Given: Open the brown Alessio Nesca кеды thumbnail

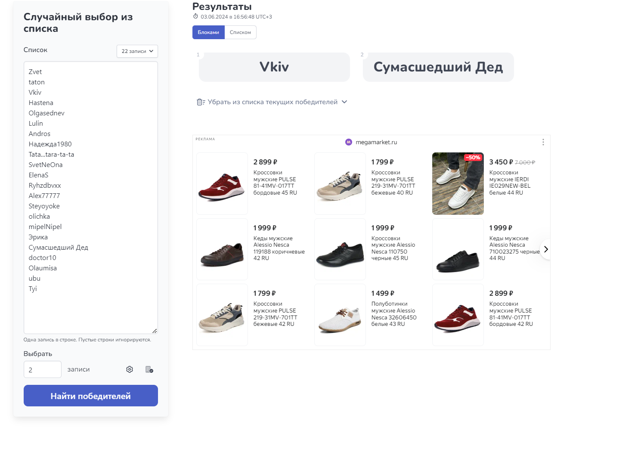Looking at the screenshot, I should tap(222, 249).
